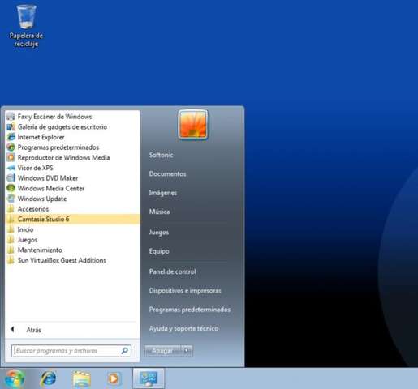
Task: Open Música from the Start menu
Action: 160,212
